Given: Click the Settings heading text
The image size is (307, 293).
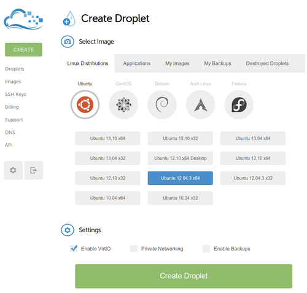Looking at the screenshot, I should 90,230.
